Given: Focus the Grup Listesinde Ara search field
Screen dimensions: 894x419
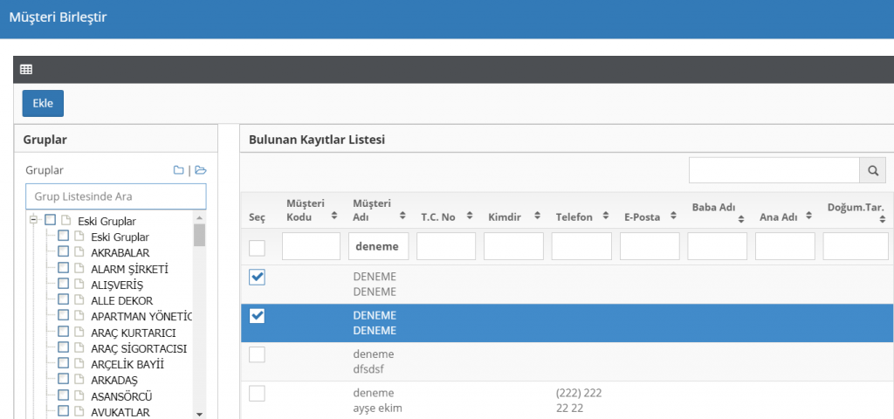Looking at the screenshot, I should point(116,196).
